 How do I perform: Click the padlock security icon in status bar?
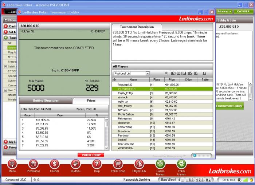click(x=251, y=180)
